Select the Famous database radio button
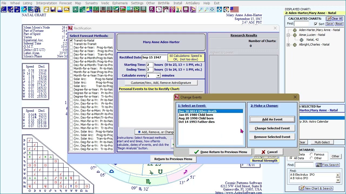The width and height of the screenshot is (346, 194). pyautogui.click(x=311, y=154)
